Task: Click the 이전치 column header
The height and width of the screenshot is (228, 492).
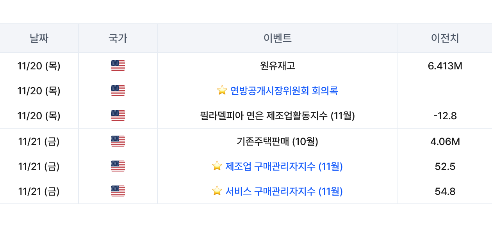Action: [445, 38]
